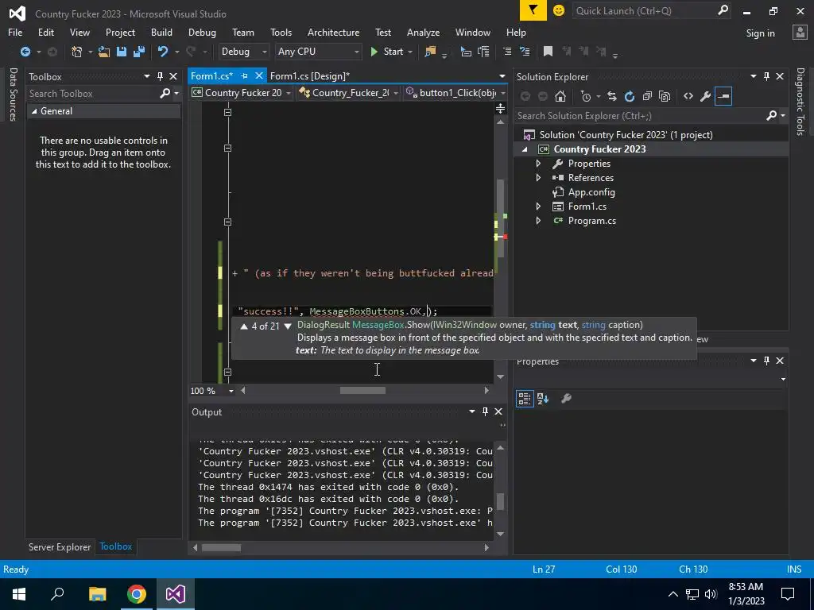
Task: Open the Build menu
Action: pos(161,32)
